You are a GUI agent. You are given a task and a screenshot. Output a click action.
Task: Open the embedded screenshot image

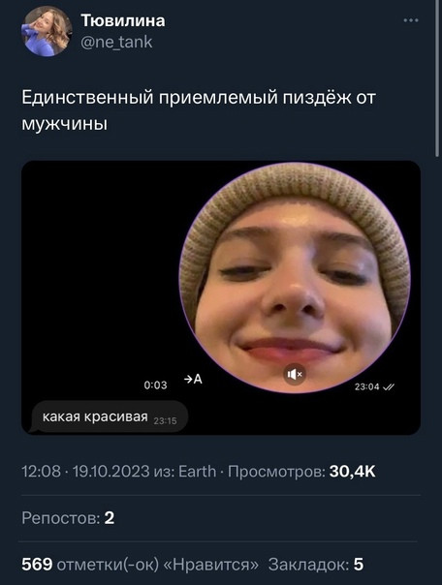click(221, 297)
